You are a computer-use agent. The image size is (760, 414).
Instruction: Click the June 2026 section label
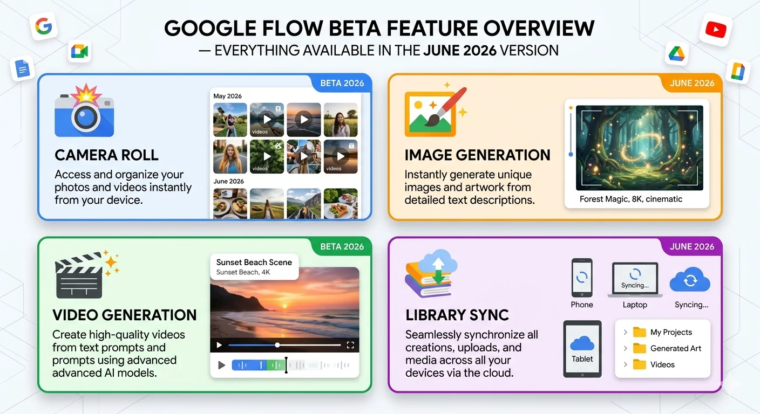pyautogui.click(x=228, y=181)
